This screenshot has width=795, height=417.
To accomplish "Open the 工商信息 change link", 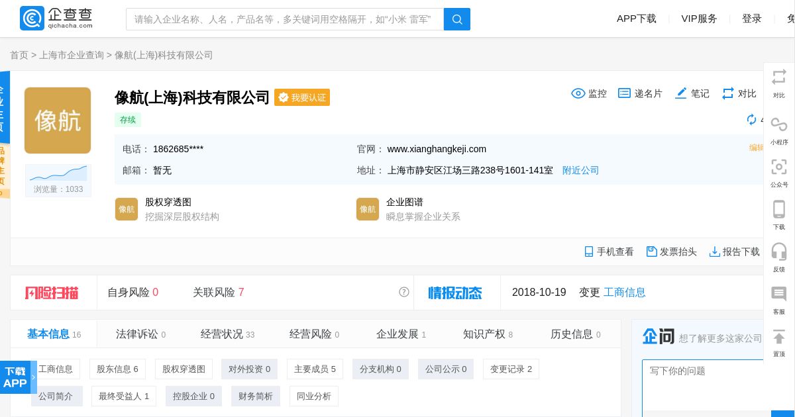I will pyautogui.click(x=624, y=293).
